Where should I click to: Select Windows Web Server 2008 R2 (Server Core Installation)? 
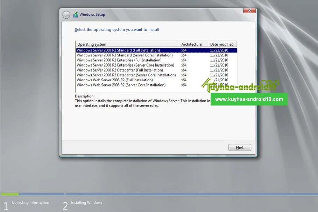(x=156, y=85)
